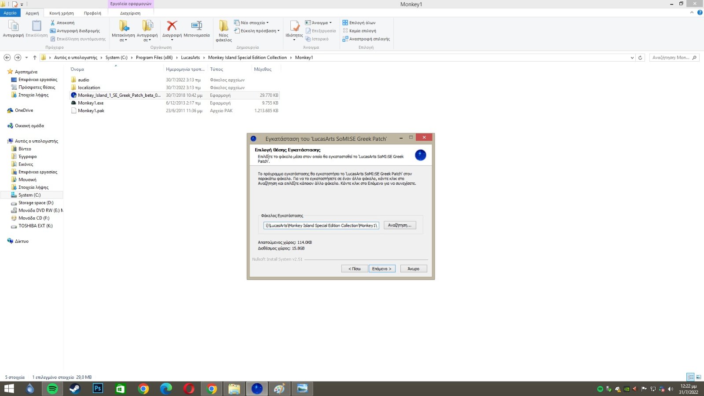This screenshot has height=396, width=704.
Task: Click the install folder path field
Action: (321, 225)
